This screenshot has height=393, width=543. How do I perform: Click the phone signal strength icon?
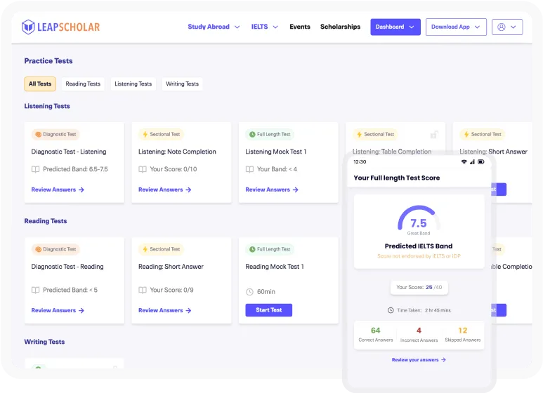pos(472,162)
